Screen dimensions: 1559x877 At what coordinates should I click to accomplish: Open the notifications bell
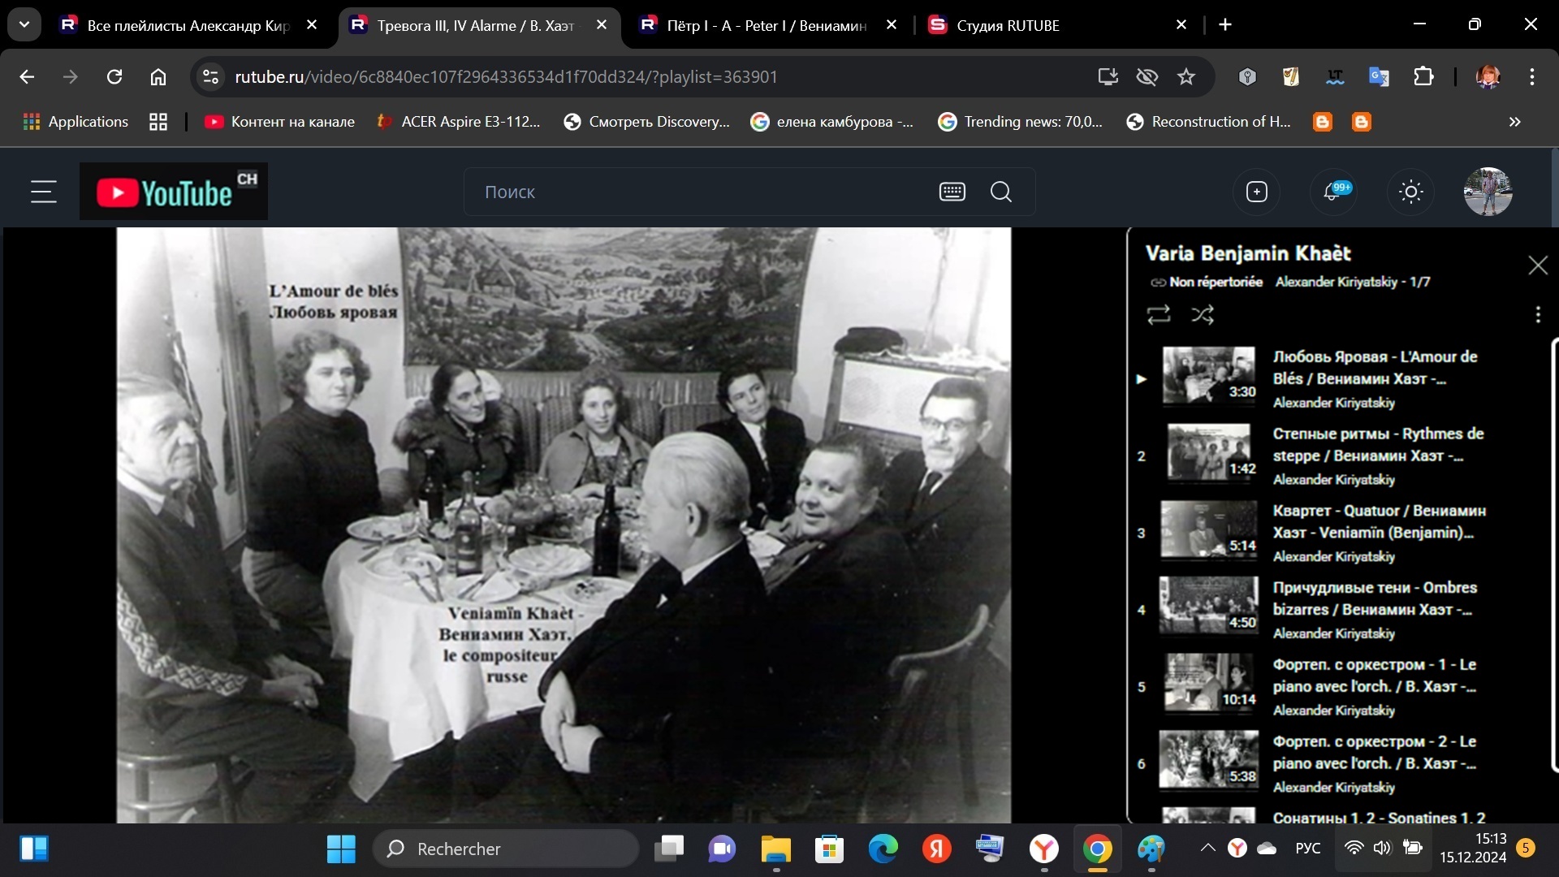(x=1332, y=192)
